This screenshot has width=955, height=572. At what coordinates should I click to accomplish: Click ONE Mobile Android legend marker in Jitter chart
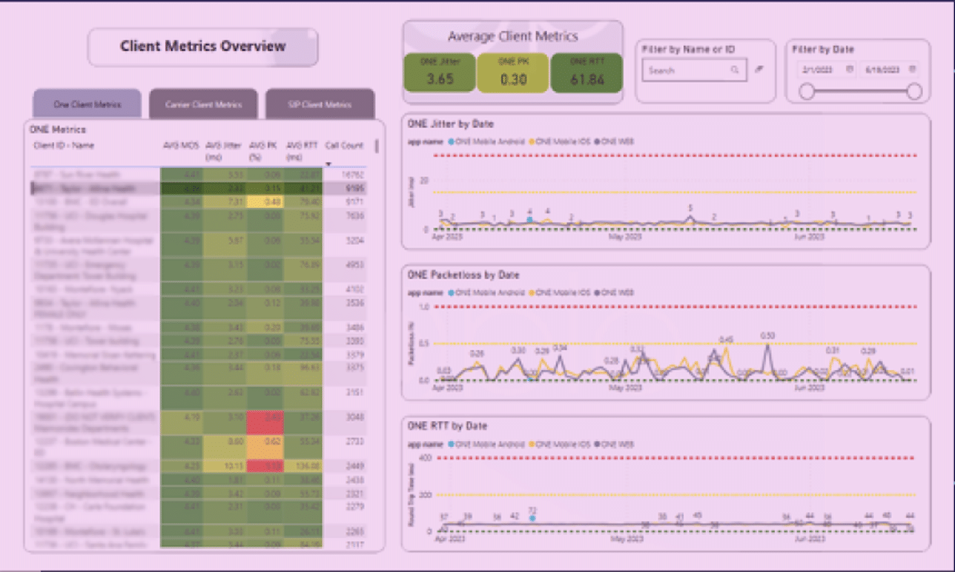coord(452,141)
